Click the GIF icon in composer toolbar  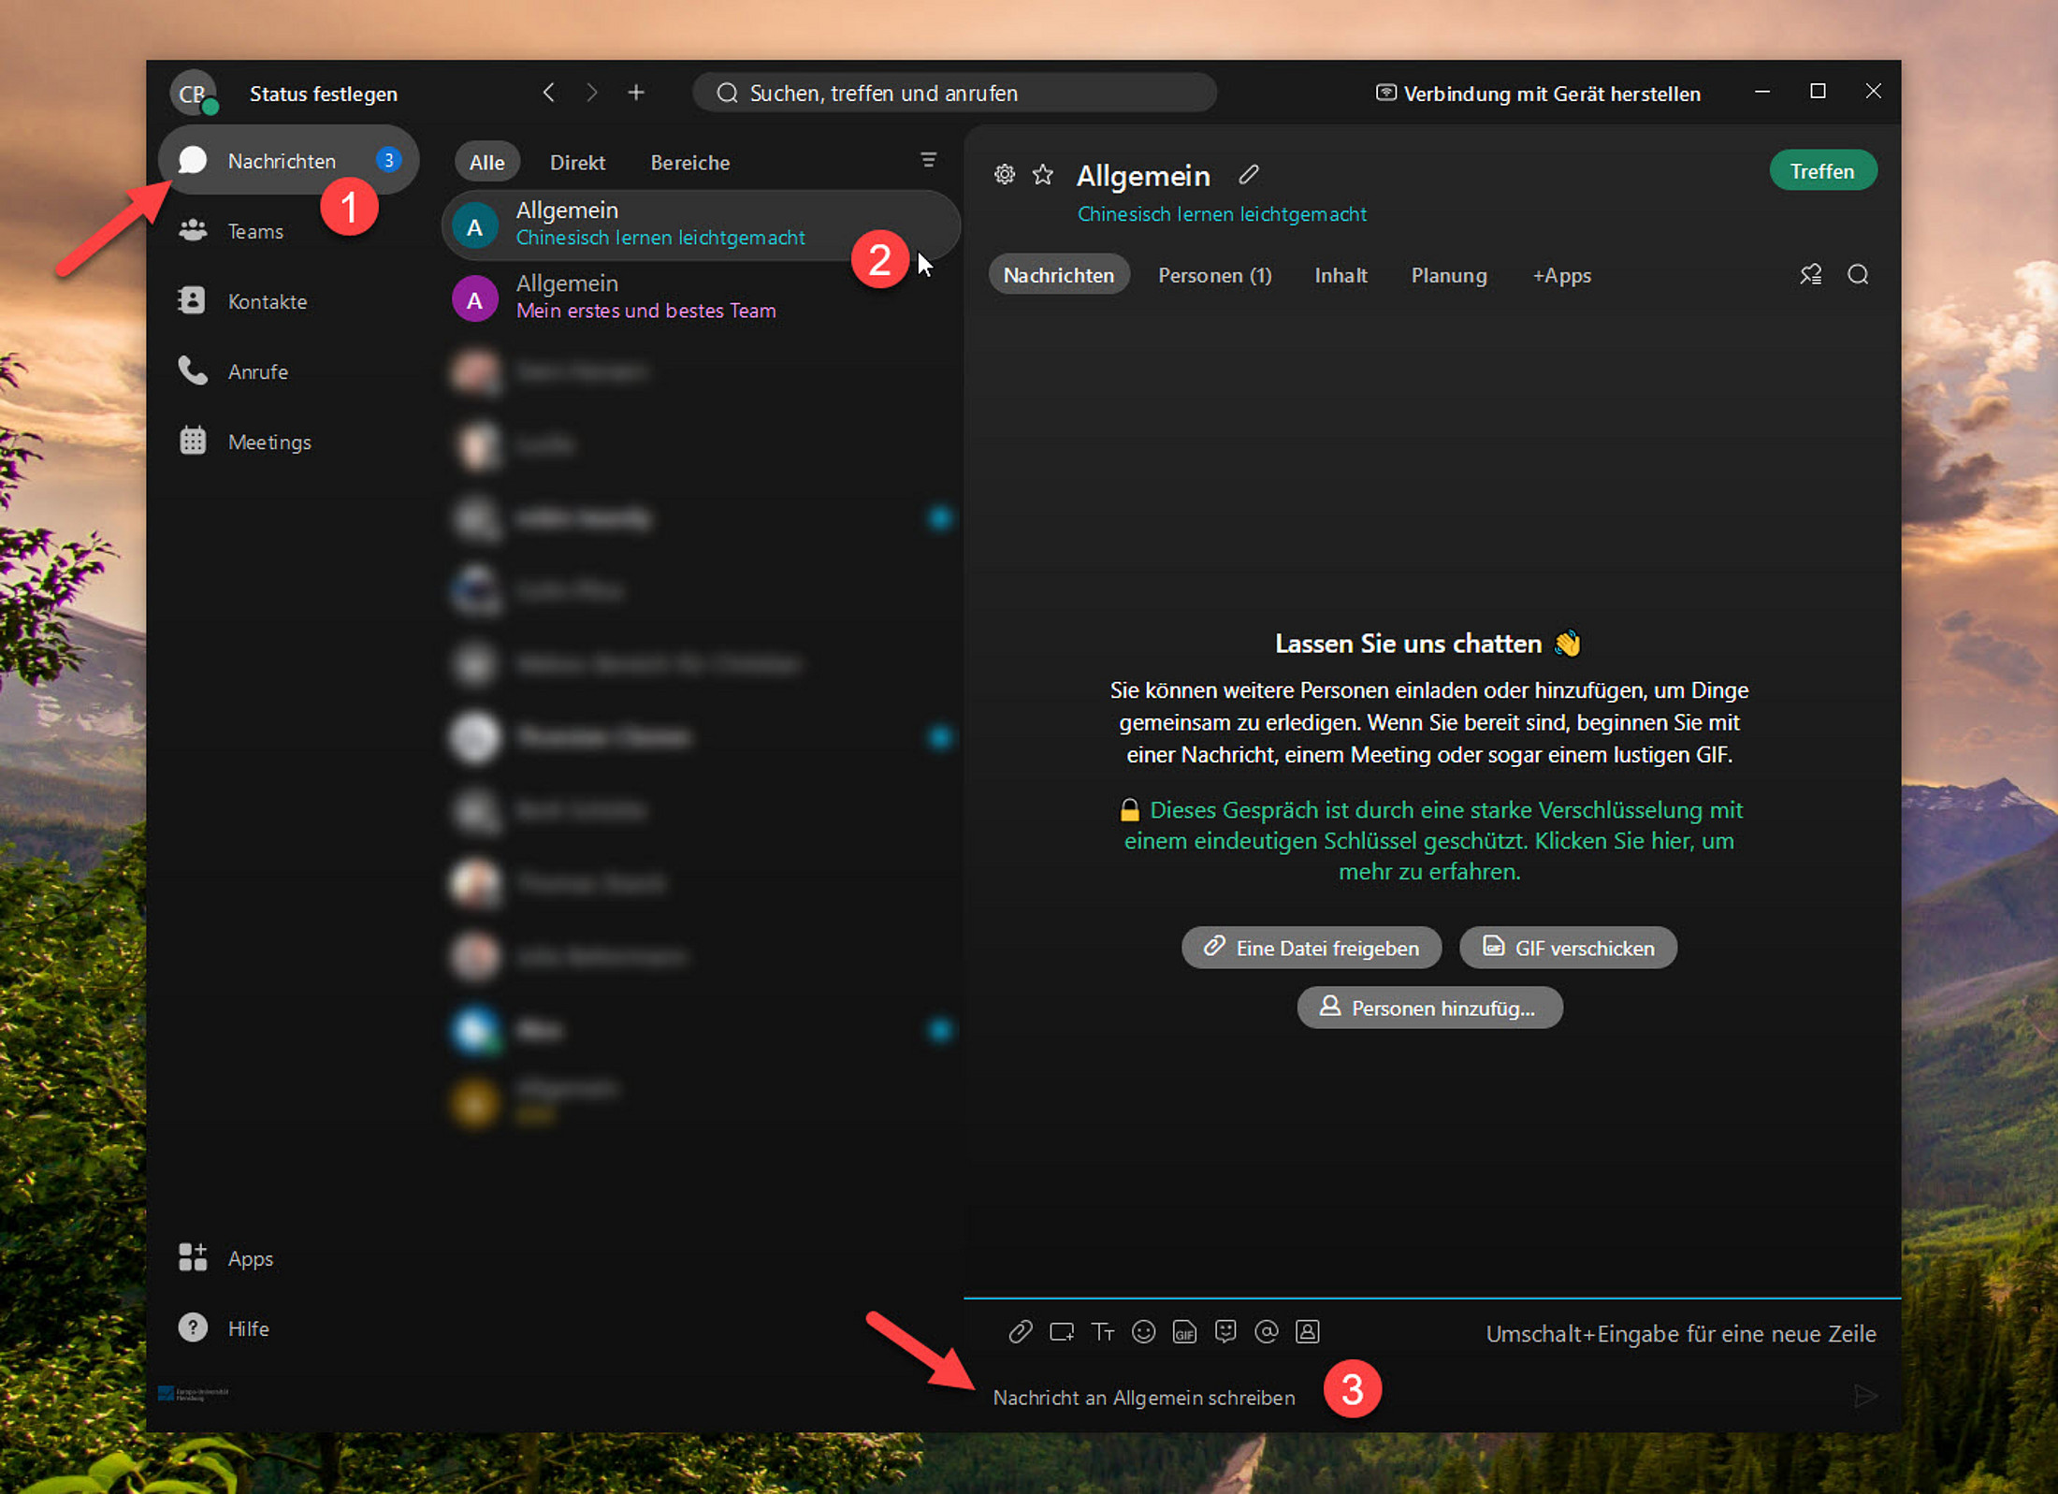coord(1184,1332)
